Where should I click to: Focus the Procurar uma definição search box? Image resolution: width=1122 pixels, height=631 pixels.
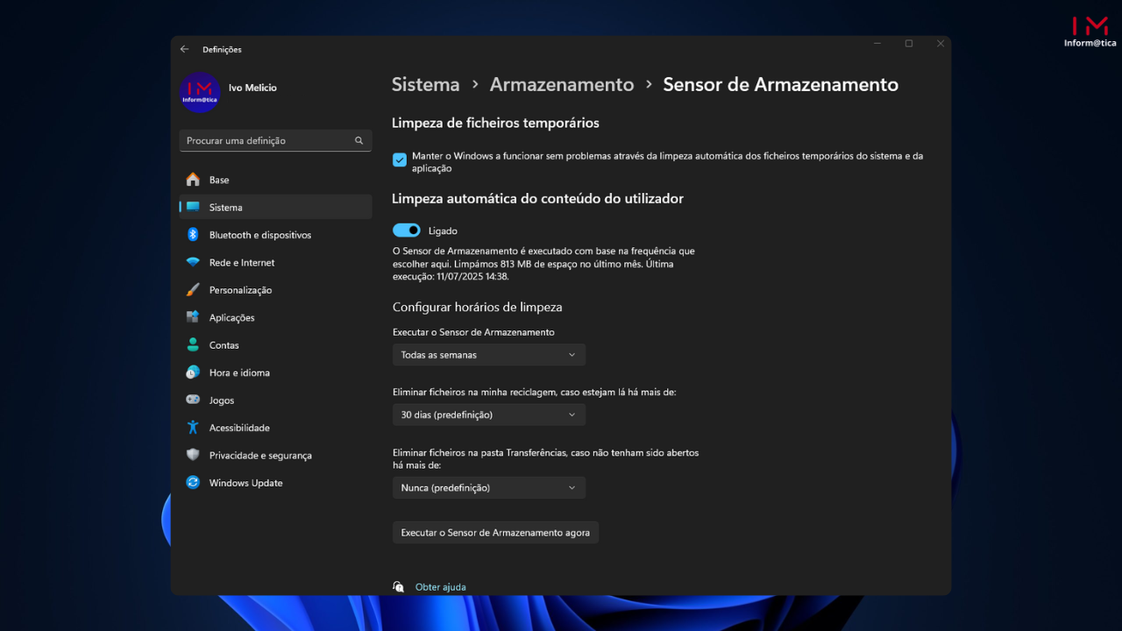[x=275, y=140]
